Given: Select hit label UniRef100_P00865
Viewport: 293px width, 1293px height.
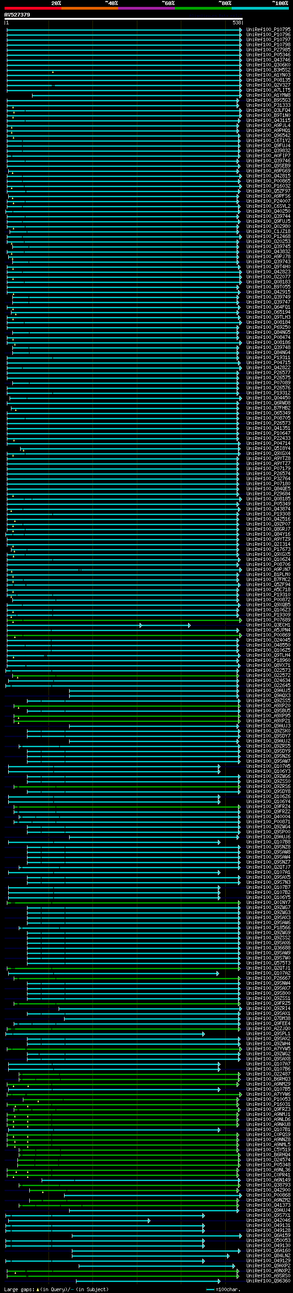Looking at the screenshot, I should (x=268, y=181).
